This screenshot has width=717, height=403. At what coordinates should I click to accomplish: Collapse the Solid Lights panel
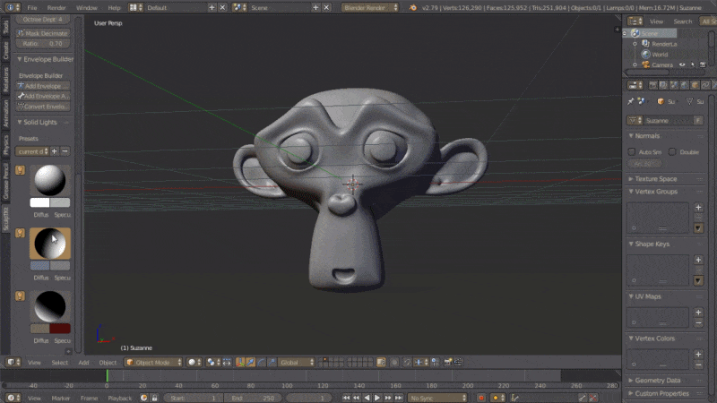tap(20, 123)
